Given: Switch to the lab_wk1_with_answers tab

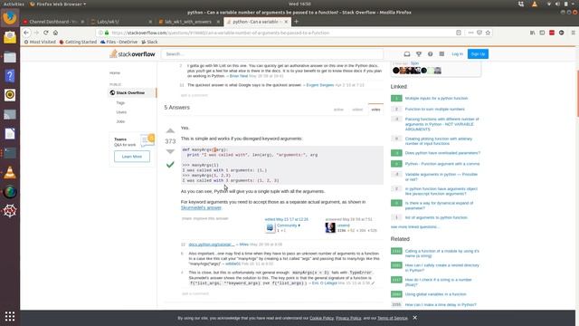Looking at the screenshot, I should (x=189, y=22).
